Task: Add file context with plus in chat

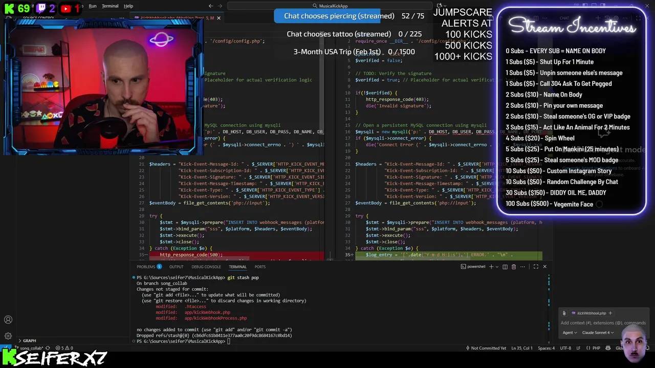Action: coord(610,313)
